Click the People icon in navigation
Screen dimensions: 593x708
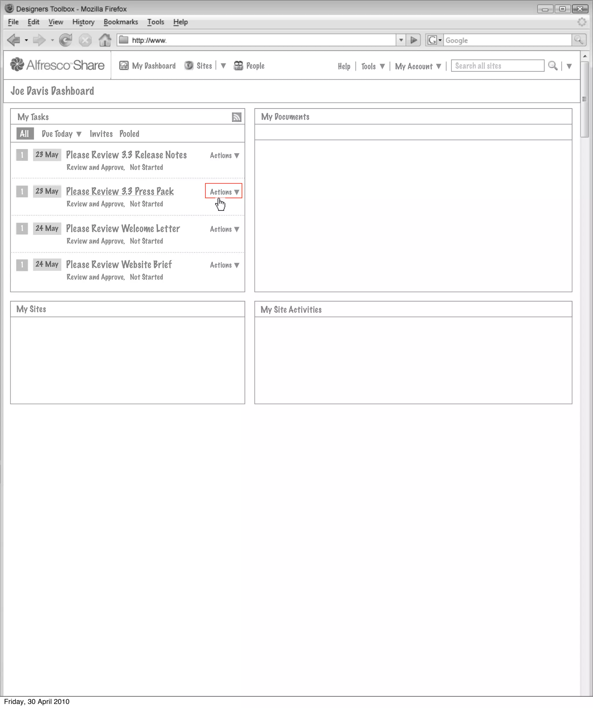coord(238,65)
